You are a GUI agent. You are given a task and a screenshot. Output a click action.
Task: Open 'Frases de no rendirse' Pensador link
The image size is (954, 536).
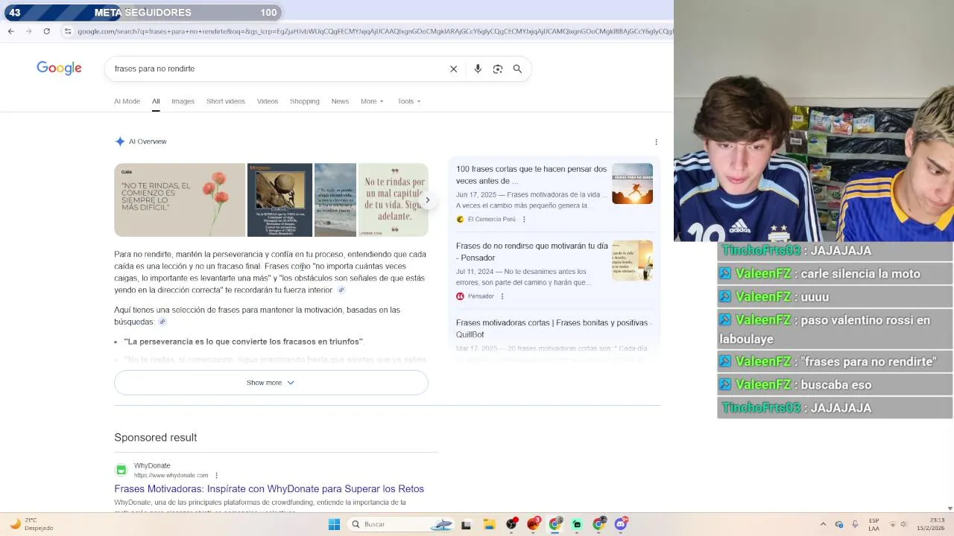pos(532,252)
